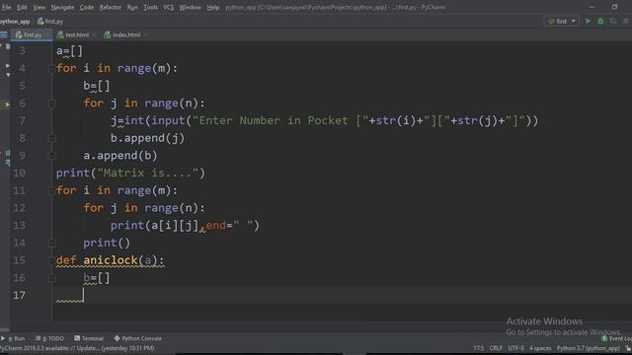The image size is (632, 355).
Task: Click the PyCharm update available notification
Action: [x=77, y=348]
